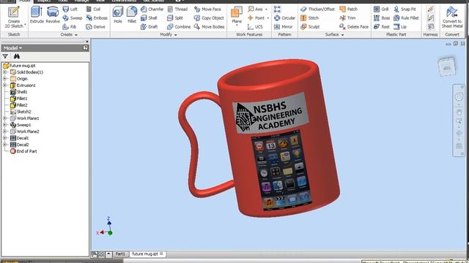Image resolution: width=469 pixels, height=263 pixels.
Task: Select the Coil tool
Action: tap(93, 9)
